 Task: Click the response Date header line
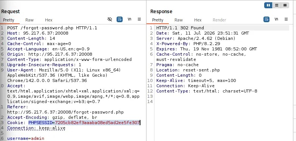(x=203, y=33)
